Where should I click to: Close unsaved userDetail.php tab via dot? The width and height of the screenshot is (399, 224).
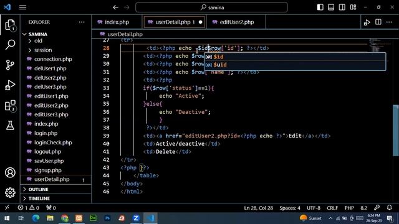[201, 22]
